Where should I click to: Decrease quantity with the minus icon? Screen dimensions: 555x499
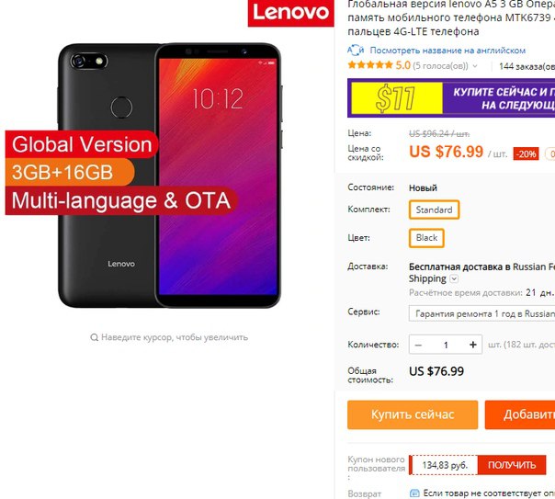click(x=418, y=345)
